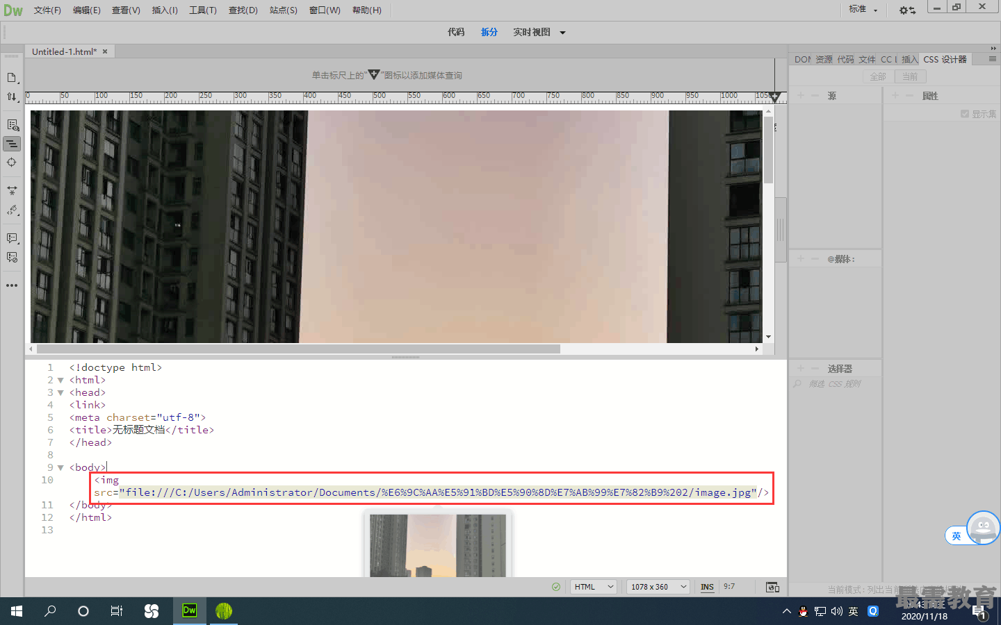Click the media query triangle marker on ruler

[x=775, y=97]
